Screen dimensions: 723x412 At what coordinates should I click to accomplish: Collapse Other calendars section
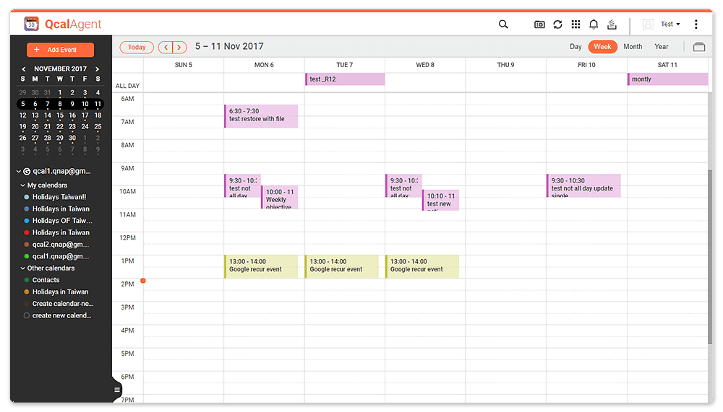22,268
